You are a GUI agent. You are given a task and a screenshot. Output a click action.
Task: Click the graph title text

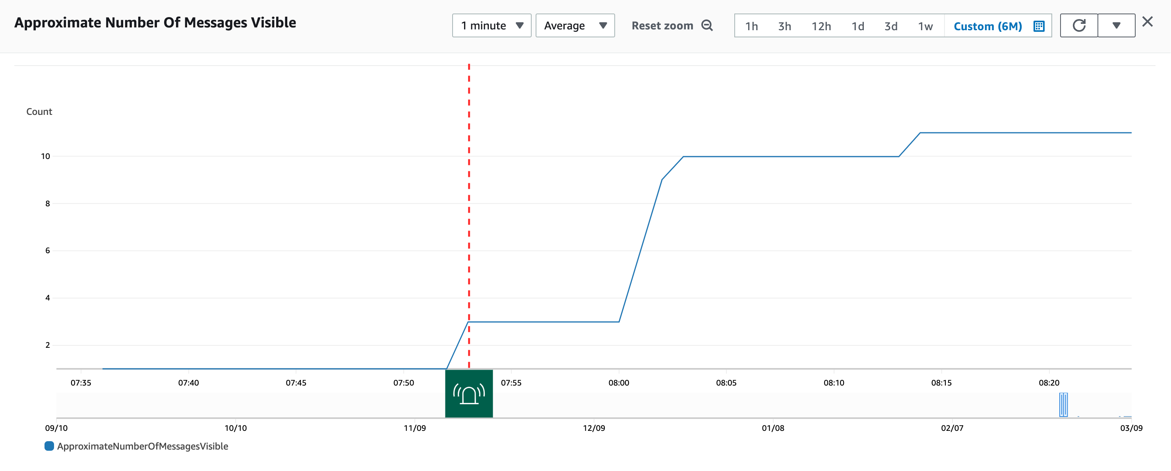[155, 23]
